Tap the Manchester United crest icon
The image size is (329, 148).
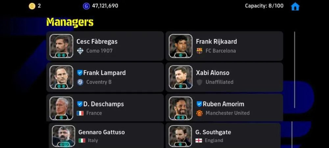tap(199, 113)
